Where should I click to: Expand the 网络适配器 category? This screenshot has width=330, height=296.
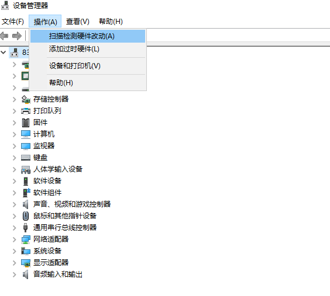[14, 239]
